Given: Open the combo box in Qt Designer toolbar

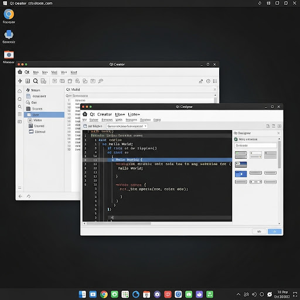Looking at the screenshot, I should 127,126.
